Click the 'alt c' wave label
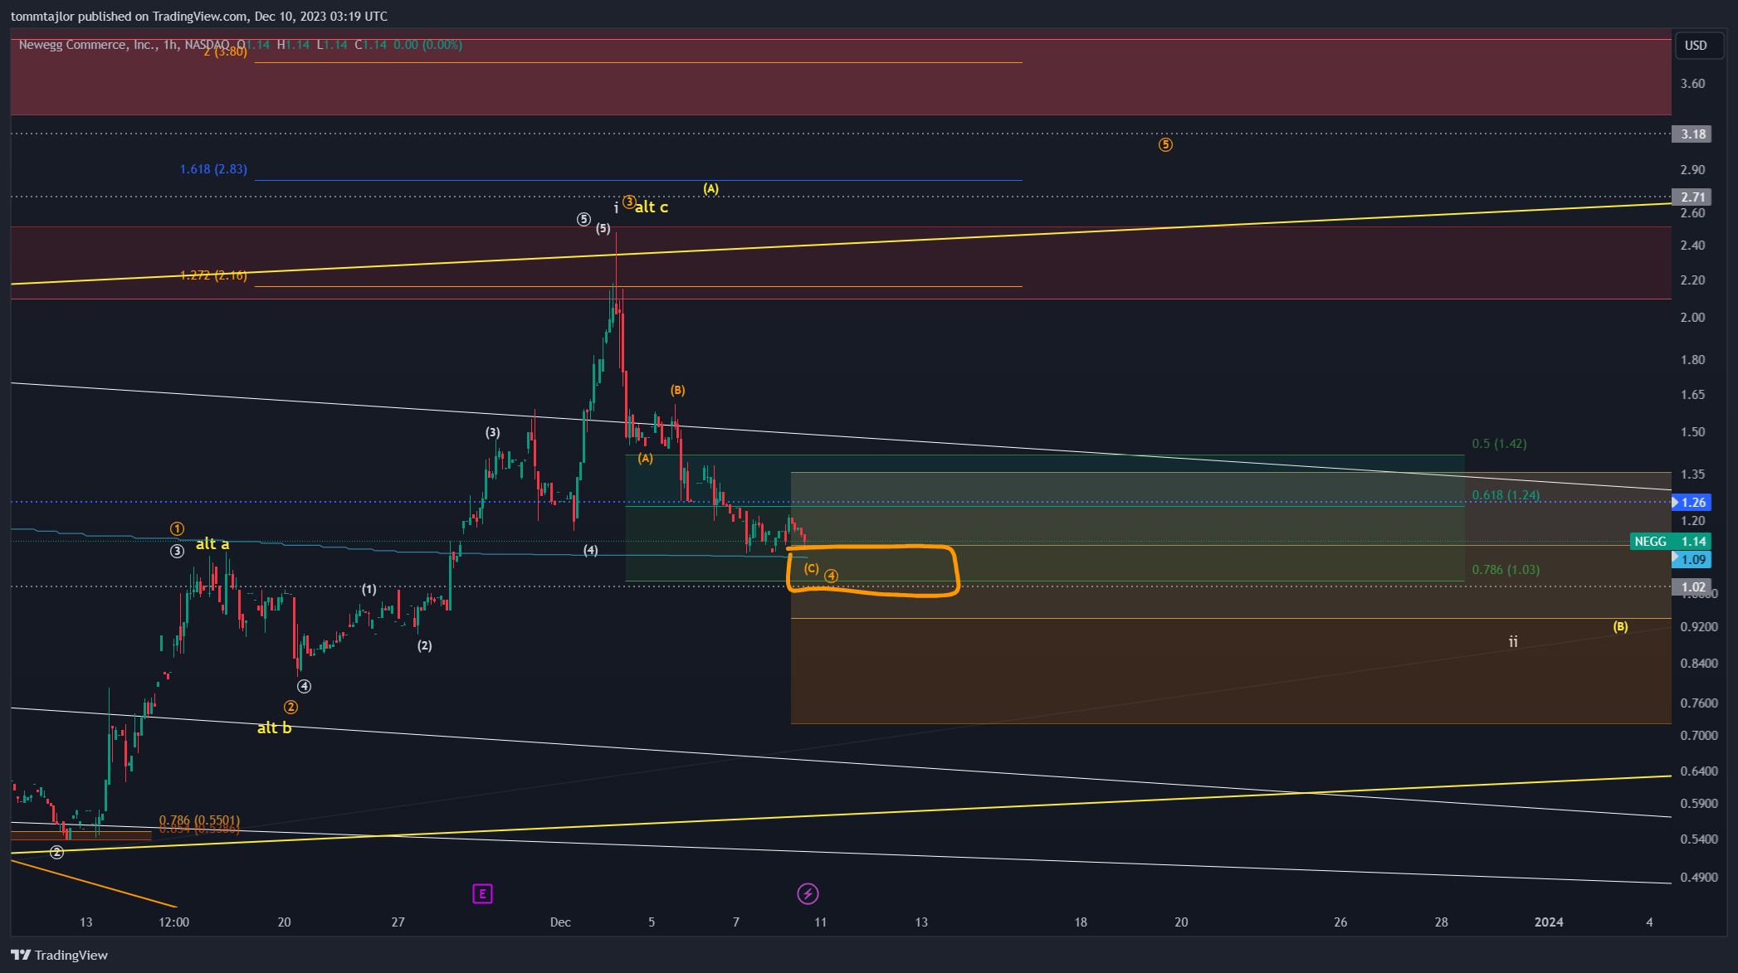The height and width of the screenshot is (973, 1738). coord(652,207)
